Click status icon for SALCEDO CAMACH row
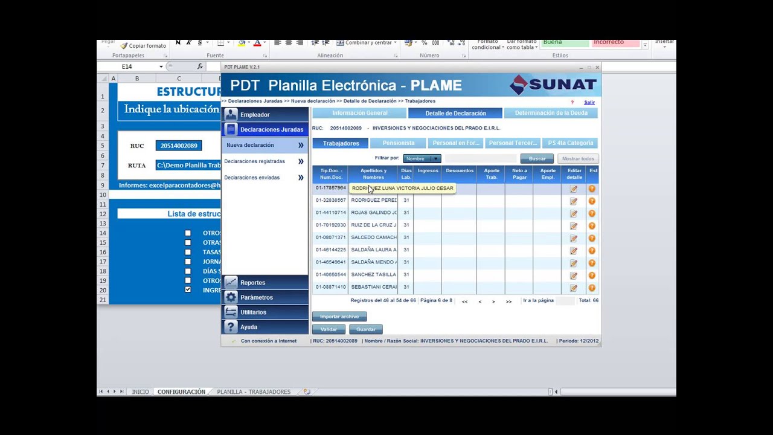The image size is (773, 435). click(592, 239)
